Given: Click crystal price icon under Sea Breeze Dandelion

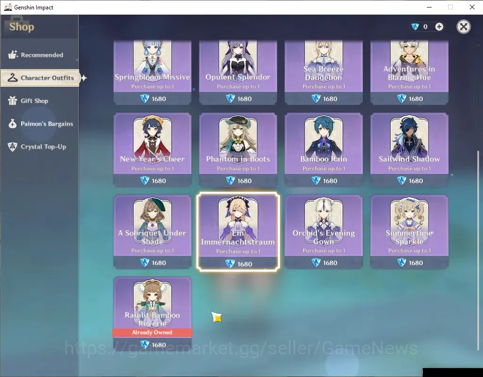Looking at the screenshot, I should (x=316, y=99).
